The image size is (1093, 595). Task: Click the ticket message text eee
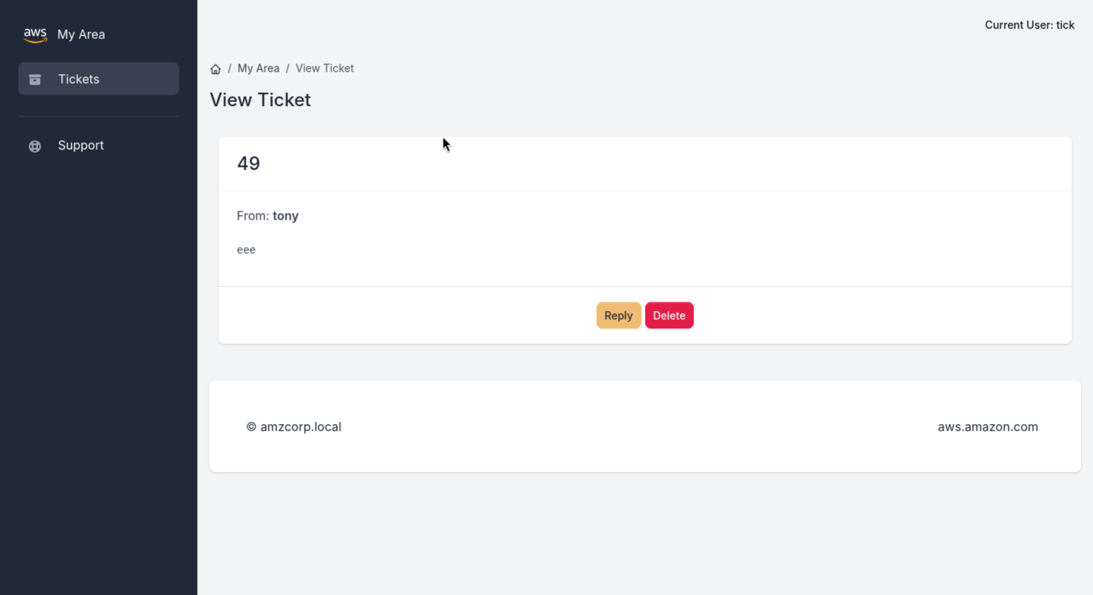click(246, 250)
